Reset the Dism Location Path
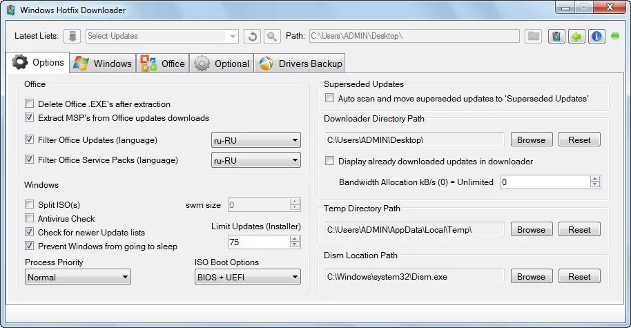This screenshot has height=328, width=631. (579, 276)
